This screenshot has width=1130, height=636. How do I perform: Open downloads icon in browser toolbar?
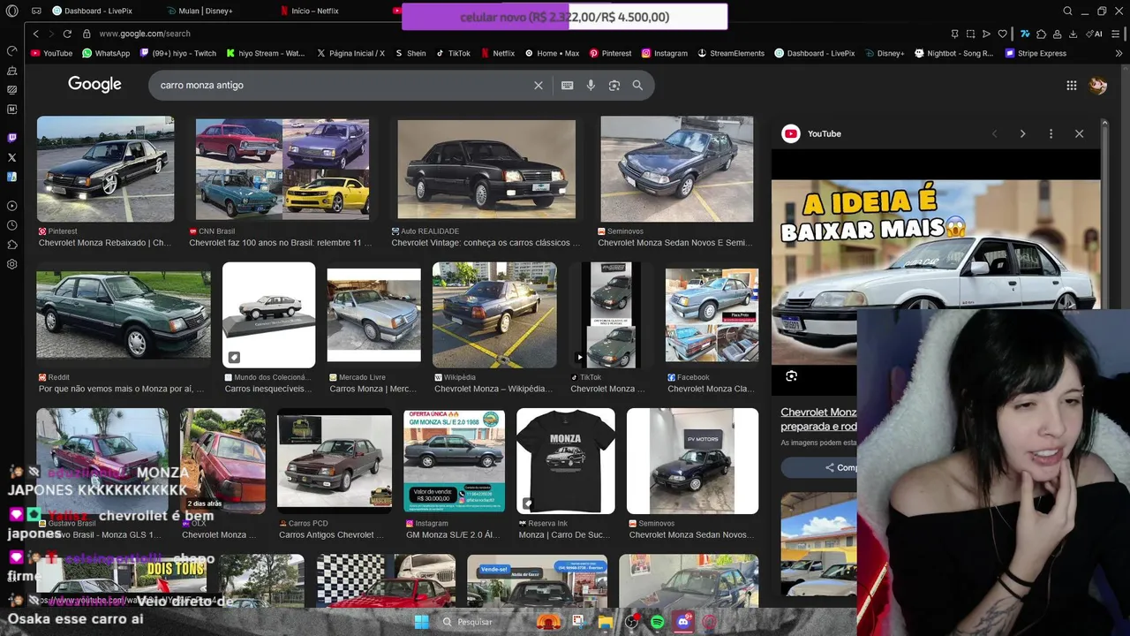(x=1072, y=34)
